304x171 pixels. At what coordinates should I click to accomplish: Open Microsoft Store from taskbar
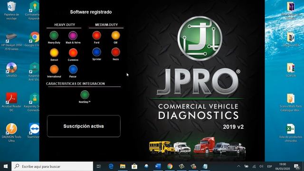(134, 166)
